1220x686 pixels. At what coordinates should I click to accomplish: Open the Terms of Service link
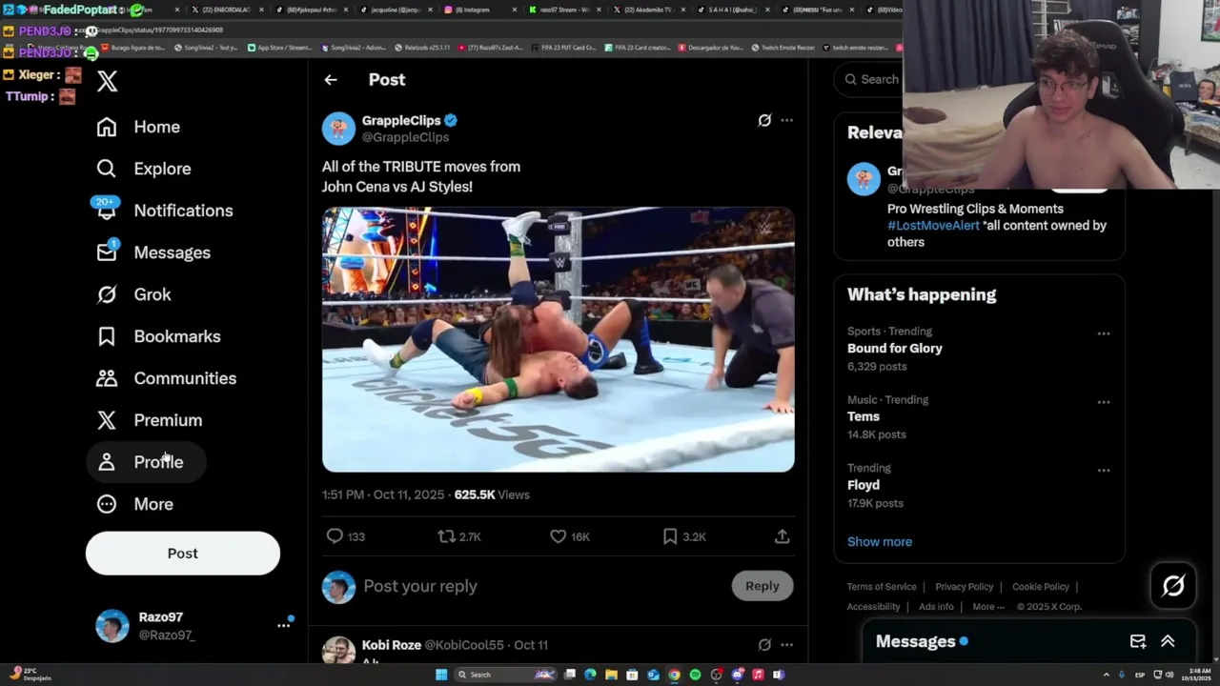[x=882, y=587]
